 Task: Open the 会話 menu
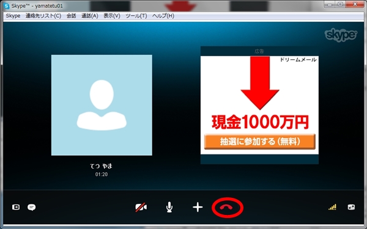[71, 16]
